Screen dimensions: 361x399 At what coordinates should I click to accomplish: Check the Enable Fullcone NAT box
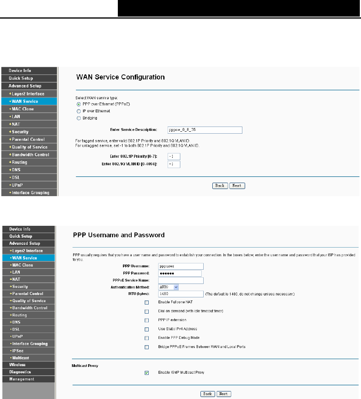point(147,303)
